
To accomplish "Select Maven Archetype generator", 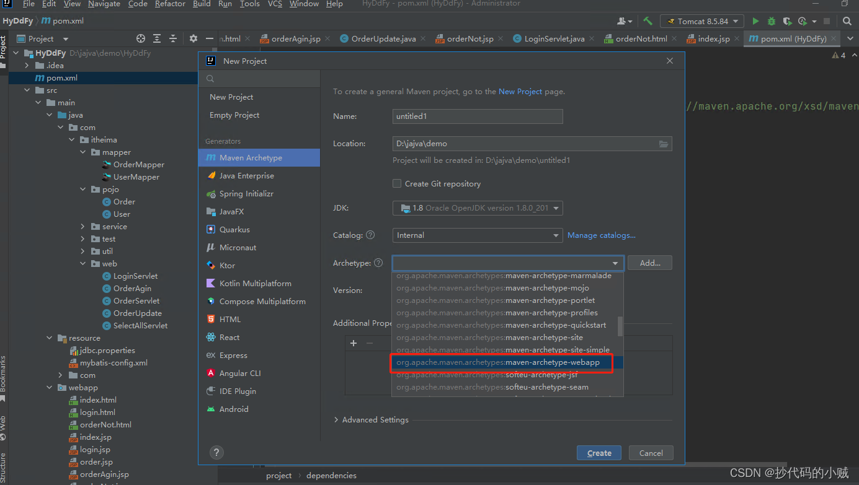I will tap(259, 158).
